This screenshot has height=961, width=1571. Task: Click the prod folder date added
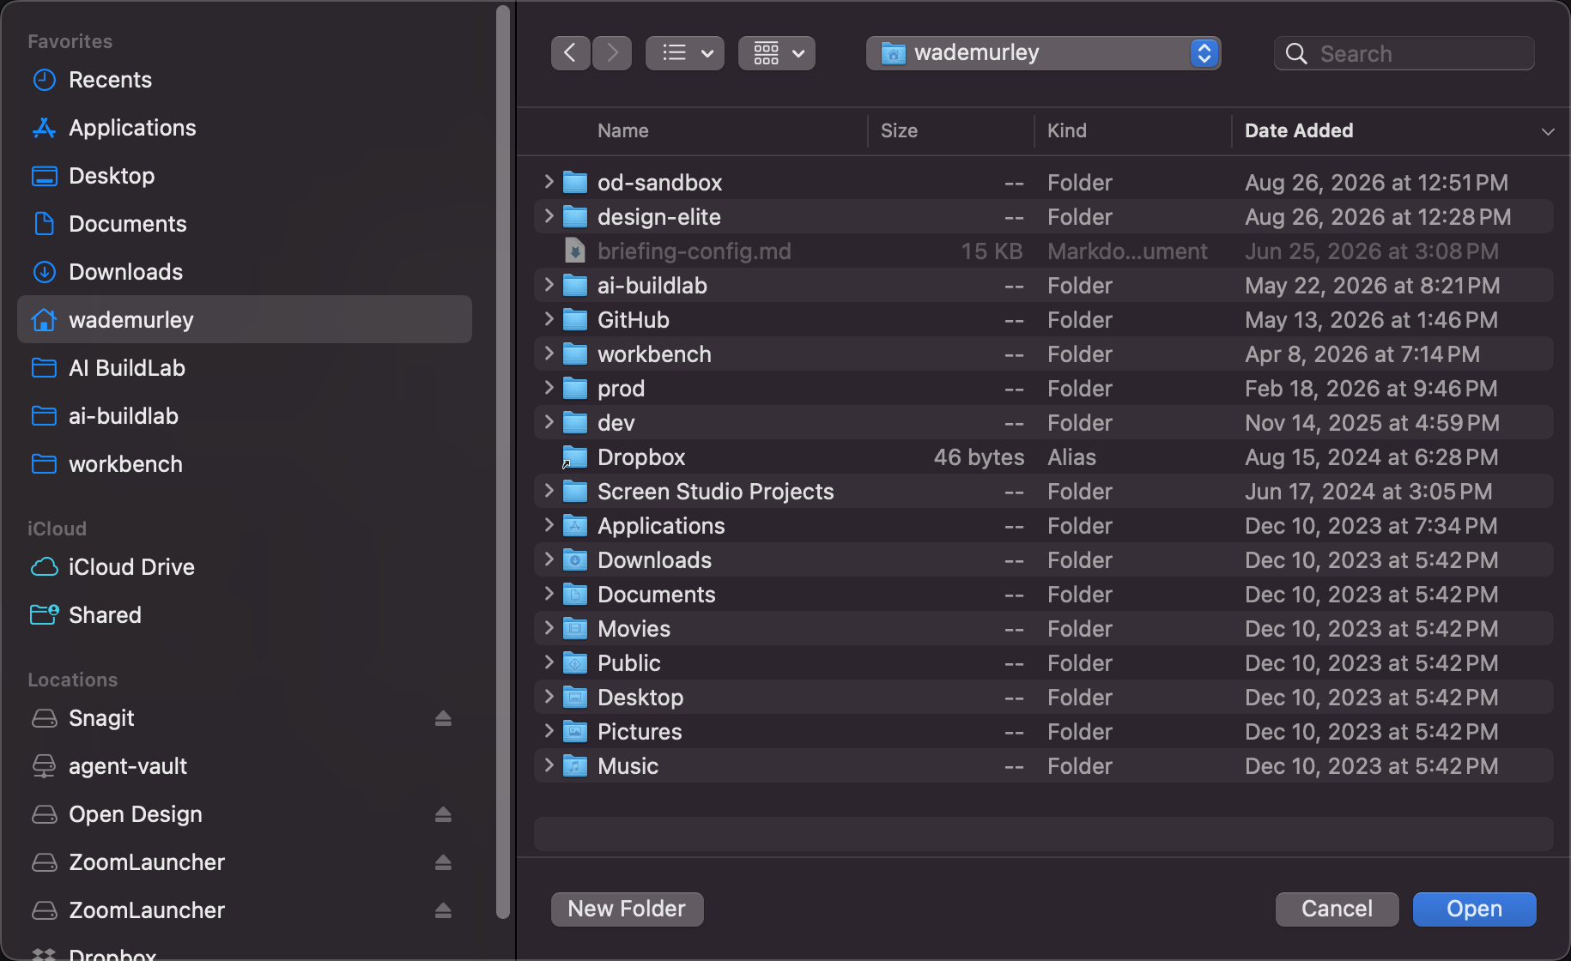(x=1371, y=388)
